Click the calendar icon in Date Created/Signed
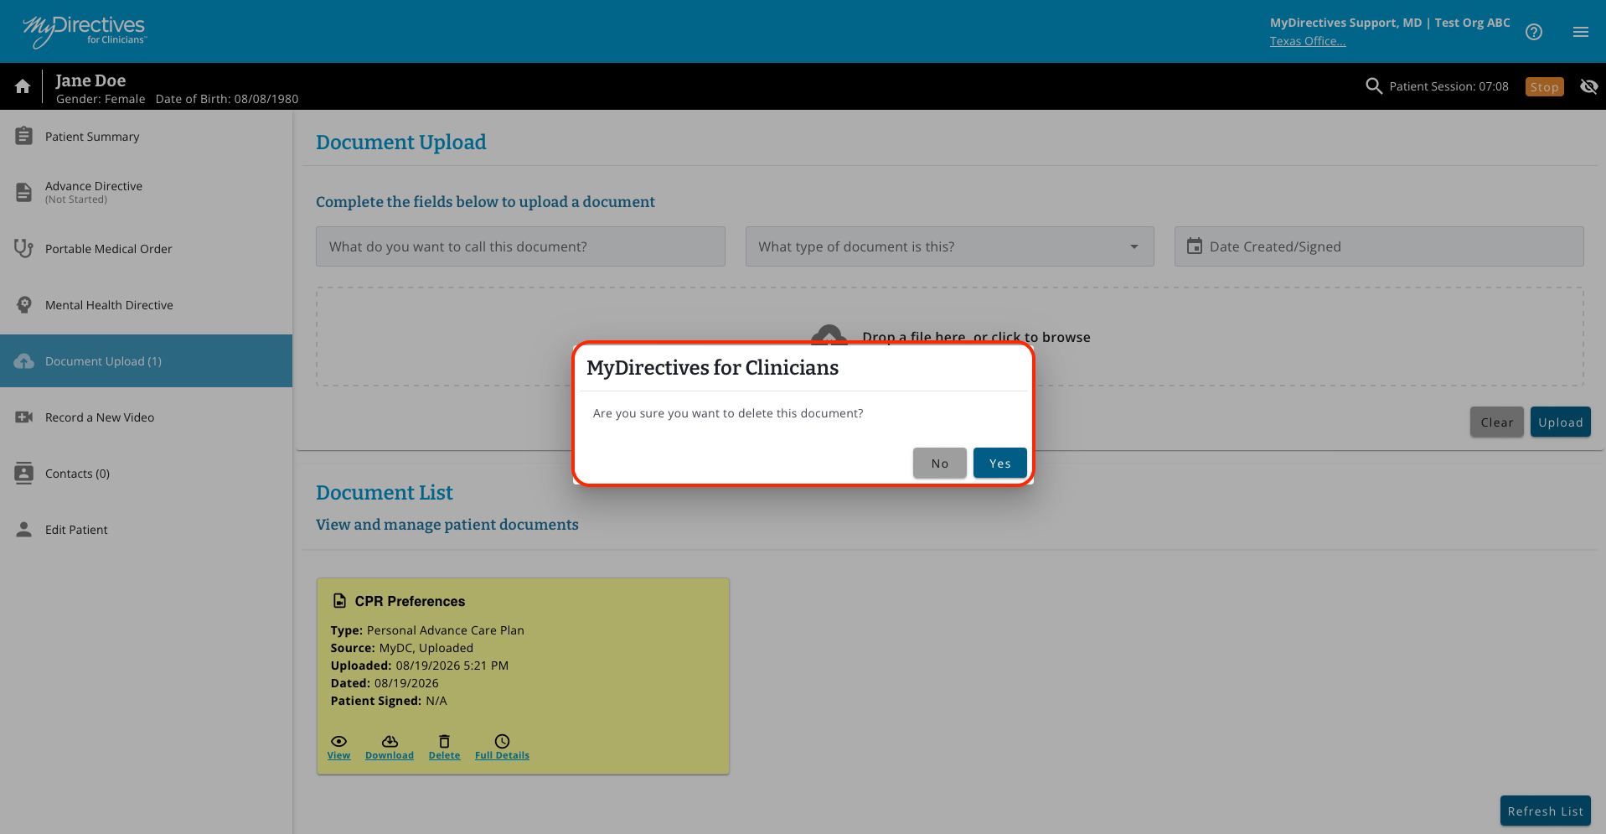1606x834 pixels. tap(1195, 246)
